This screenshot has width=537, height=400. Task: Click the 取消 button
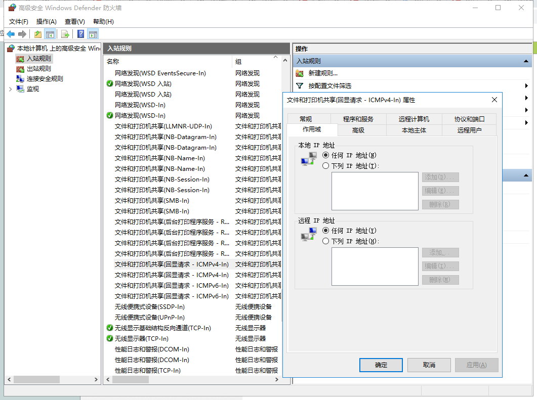click(x=429, y=365)
